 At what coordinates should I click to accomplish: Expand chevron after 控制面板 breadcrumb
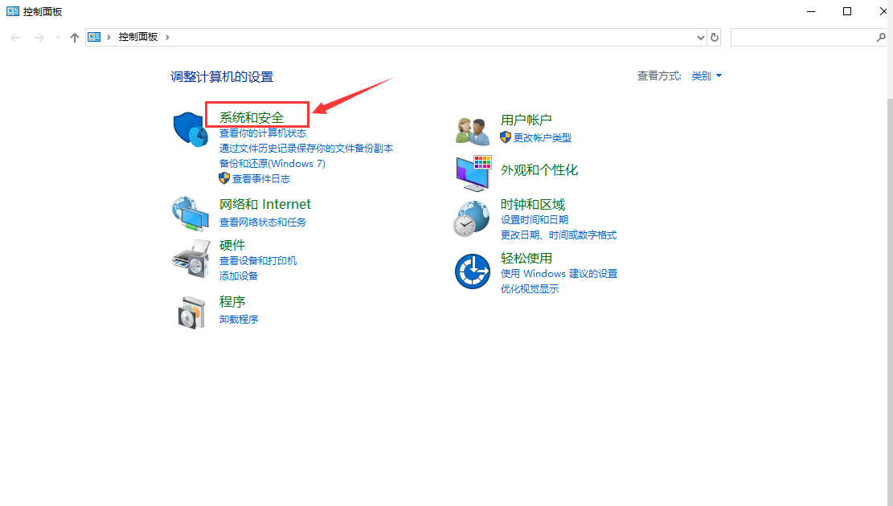click(167, 37)
